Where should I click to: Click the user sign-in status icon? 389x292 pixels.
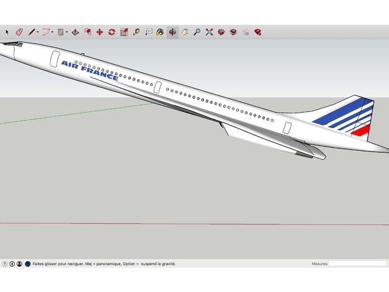click(x=19, y=264)
